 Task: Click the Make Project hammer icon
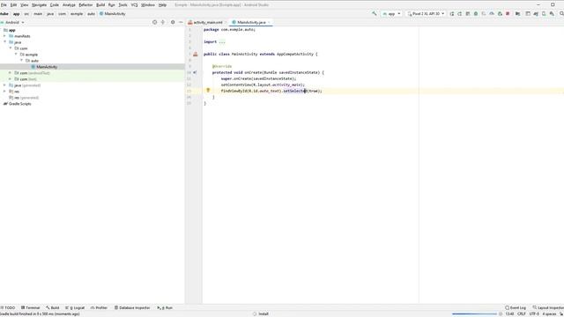[x=375, y=13]
